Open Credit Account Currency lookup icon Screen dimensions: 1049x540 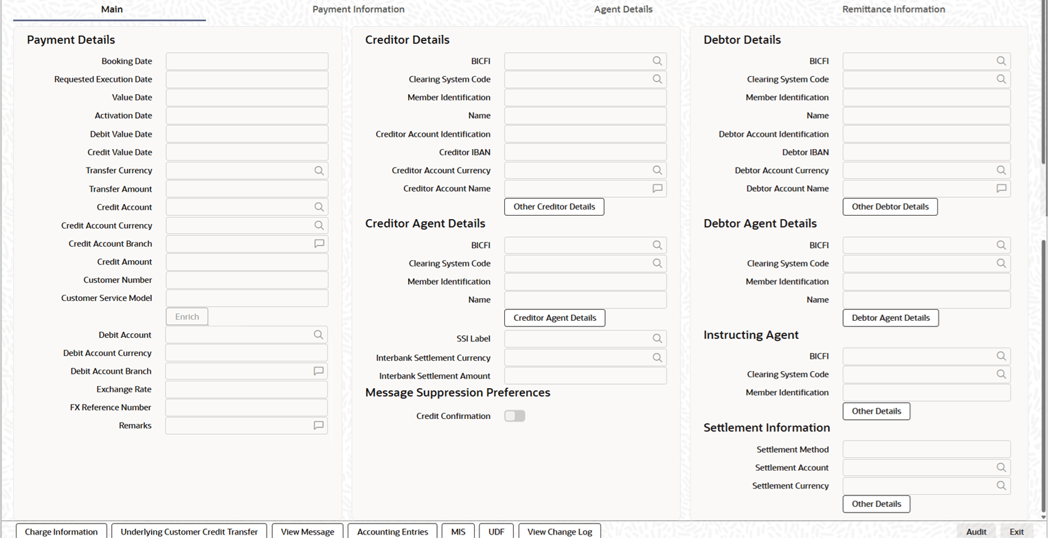tap(319, 225)
